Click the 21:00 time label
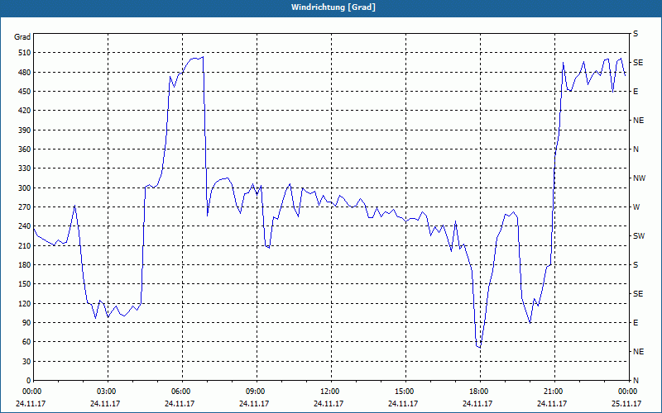The height and width of the screenshot is (413, 662). point(552,392)
